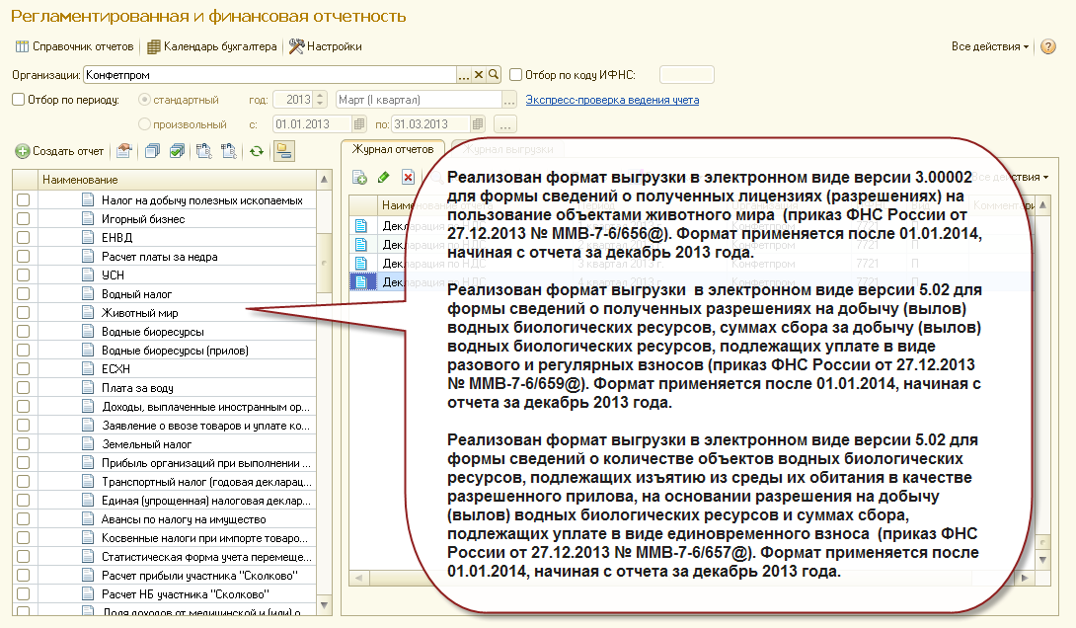Open Экспресс-проверка ведения учета link
1076x628 pixels.
coord(612,100)
